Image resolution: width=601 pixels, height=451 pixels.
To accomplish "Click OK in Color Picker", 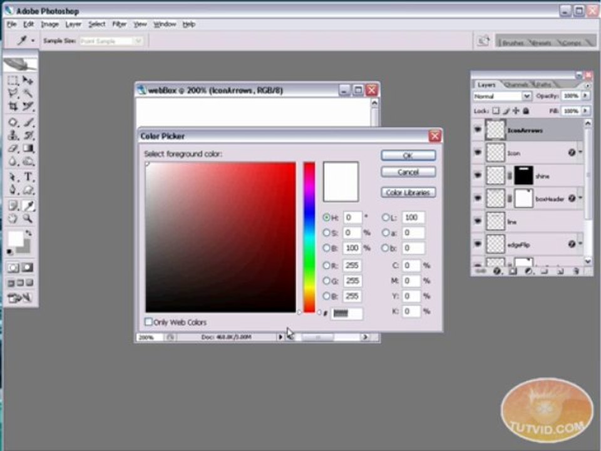I will click(x=408, y=155).
